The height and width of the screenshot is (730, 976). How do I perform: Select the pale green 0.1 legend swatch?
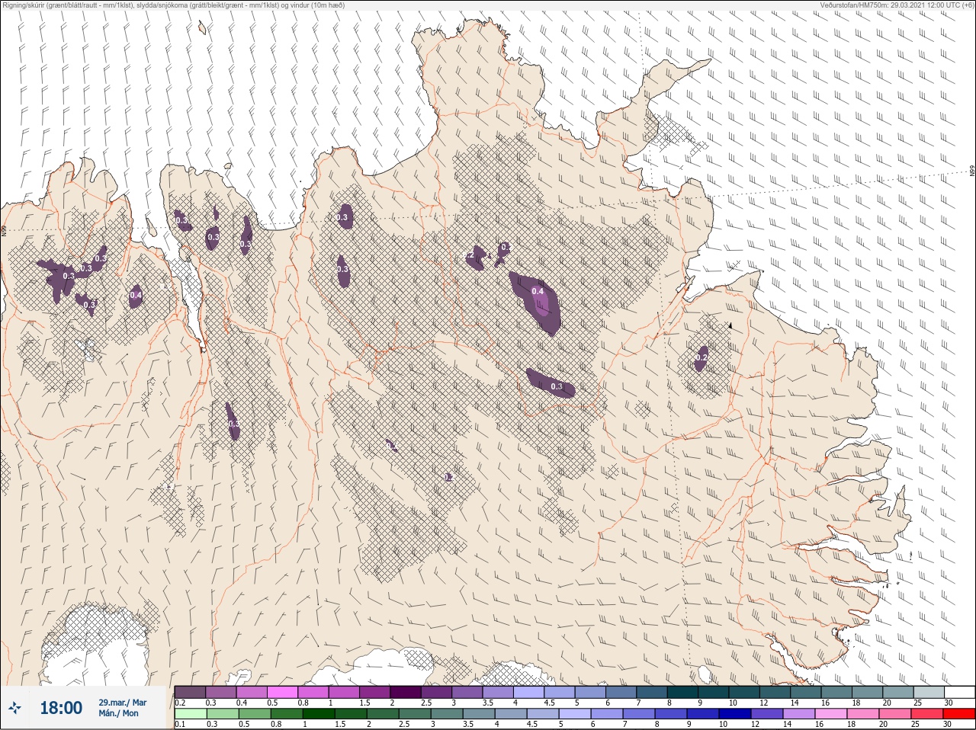[190, 714]
